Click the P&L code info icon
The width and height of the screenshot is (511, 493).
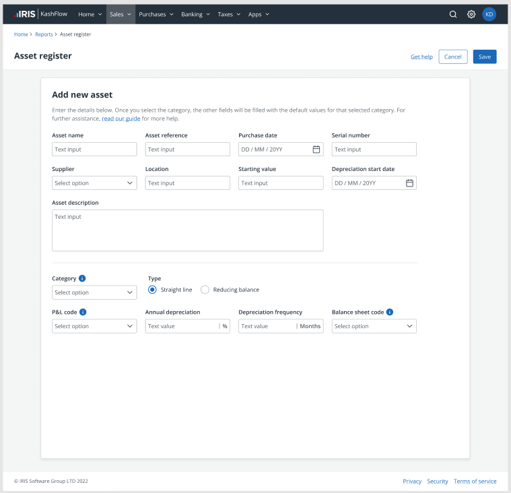(83, 312)
